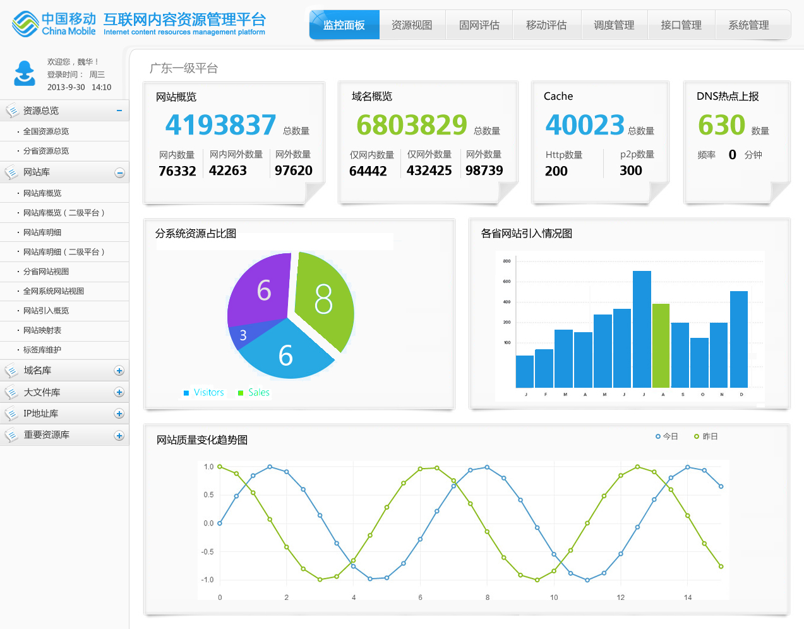Collapse the 网站库 section with minus button
This screenshot has width=804, height=629.
pos(119,173)
